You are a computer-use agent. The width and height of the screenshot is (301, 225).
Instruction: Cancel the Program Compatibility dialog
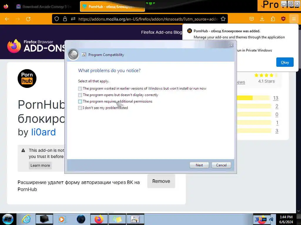pos(221,165)
